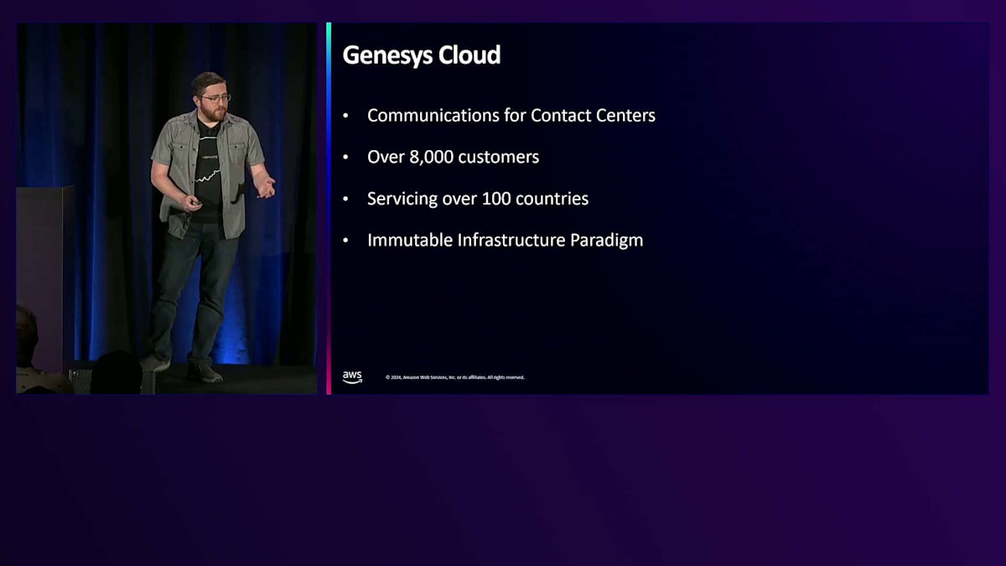Click the AWS logo on the slide
The width and height of the screenshot is (1006, 566).
[x=352, y=377]
